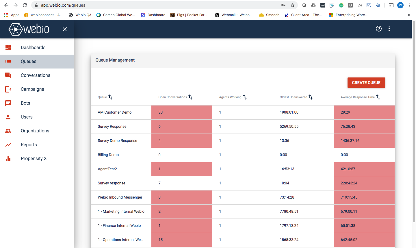The width and height of the screenshot is (416, 248).
Task: Click the Conversations chat bubbles icon
Action: point(8,75)
